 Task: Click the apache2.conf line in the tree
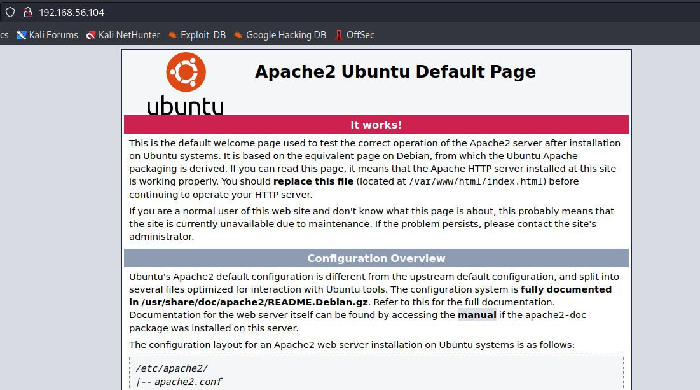[179, 382]
